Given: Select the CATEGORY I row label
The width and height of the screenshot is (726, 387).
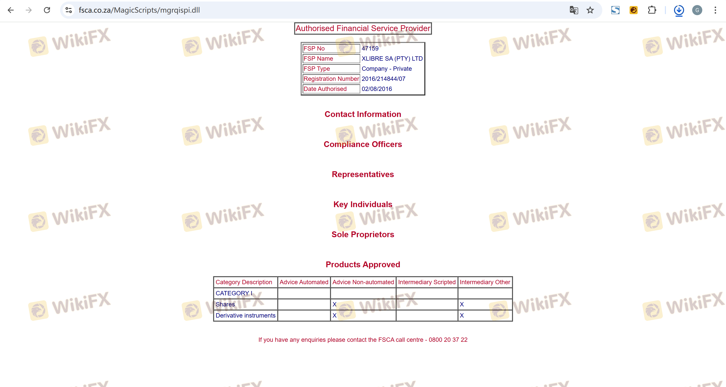Looking at the screenshot, I should [x=234, y=293].
